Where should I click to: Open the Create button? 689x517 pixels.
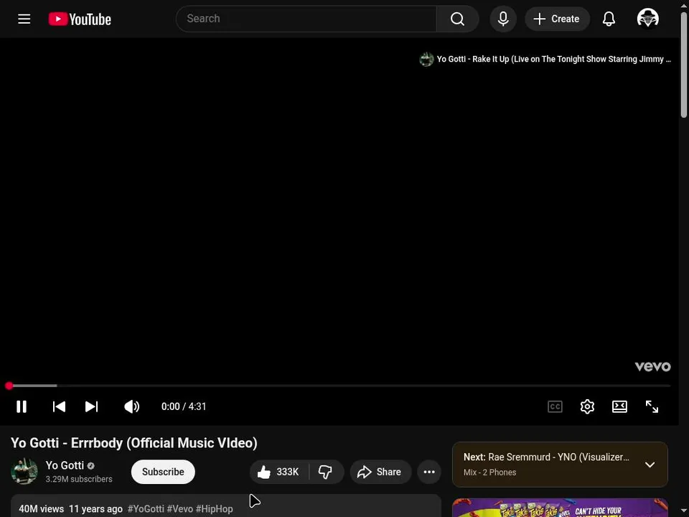tap(557, 19)
